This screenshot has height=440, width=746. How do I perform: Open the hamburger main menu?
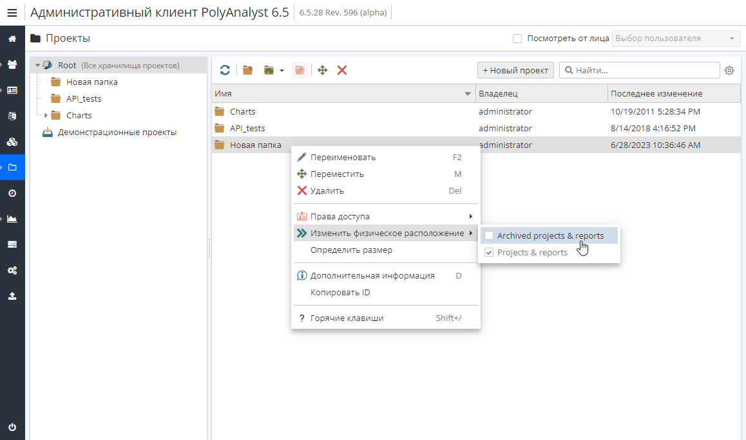(x=12, y=13)
